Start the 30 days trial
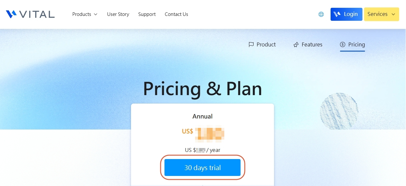Viewport: 406px width, 186px height. click(203, 168)
